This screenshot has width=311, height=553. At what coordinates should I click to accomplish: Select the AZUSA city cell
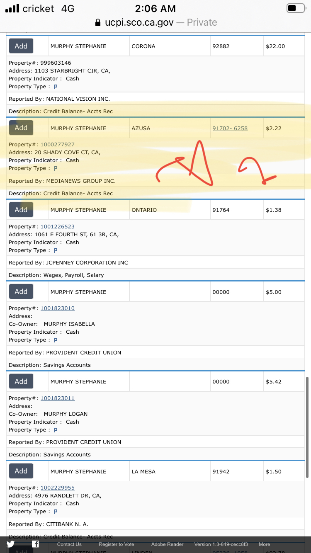click(x=169, y=128)
